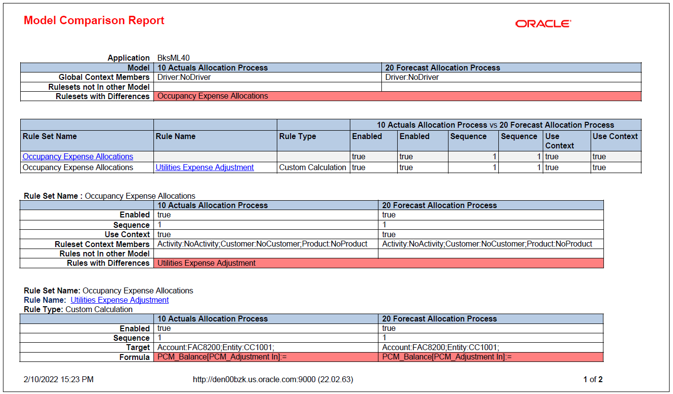Select highlighted Occupancy Expense Allocations difference cell

(397, 96)
